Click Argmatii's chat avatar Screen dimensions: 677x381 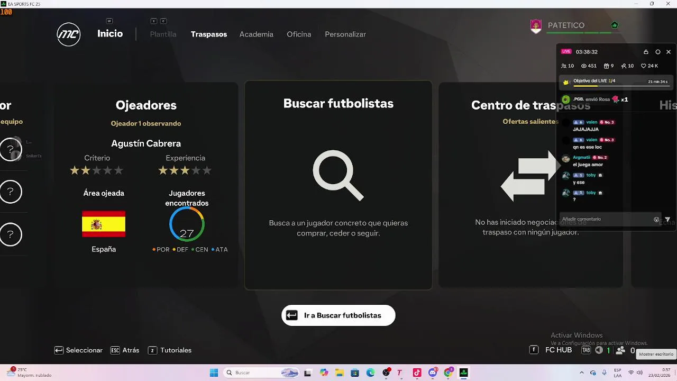pyautogui.click(x=566, y=158)
